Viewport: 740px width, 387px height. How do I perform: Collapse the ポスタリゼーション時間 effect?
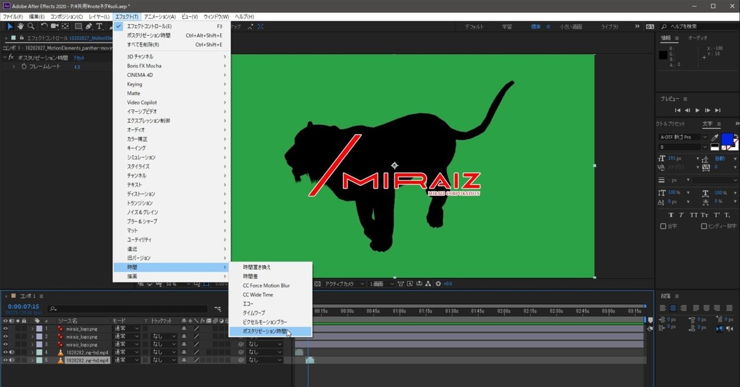pos(5,58)
